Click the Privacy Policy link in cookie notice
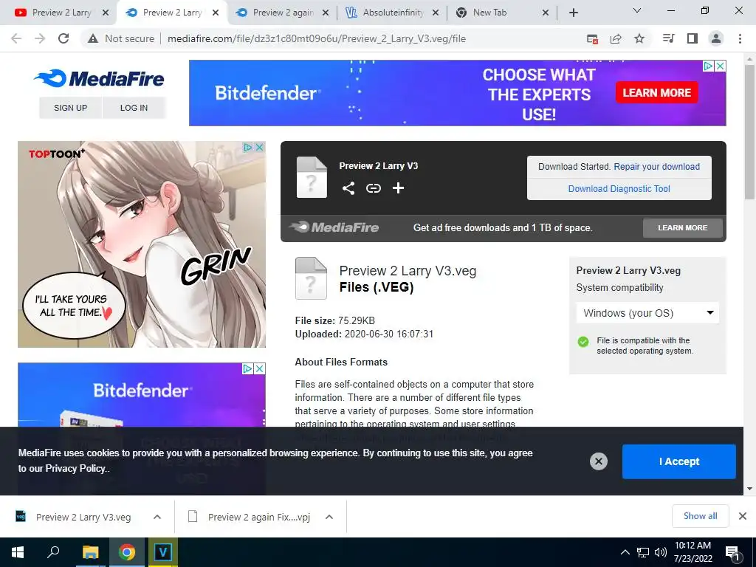The height and width of the screenshot is (567, 756). pyautogui.click(x=75, y=468)
